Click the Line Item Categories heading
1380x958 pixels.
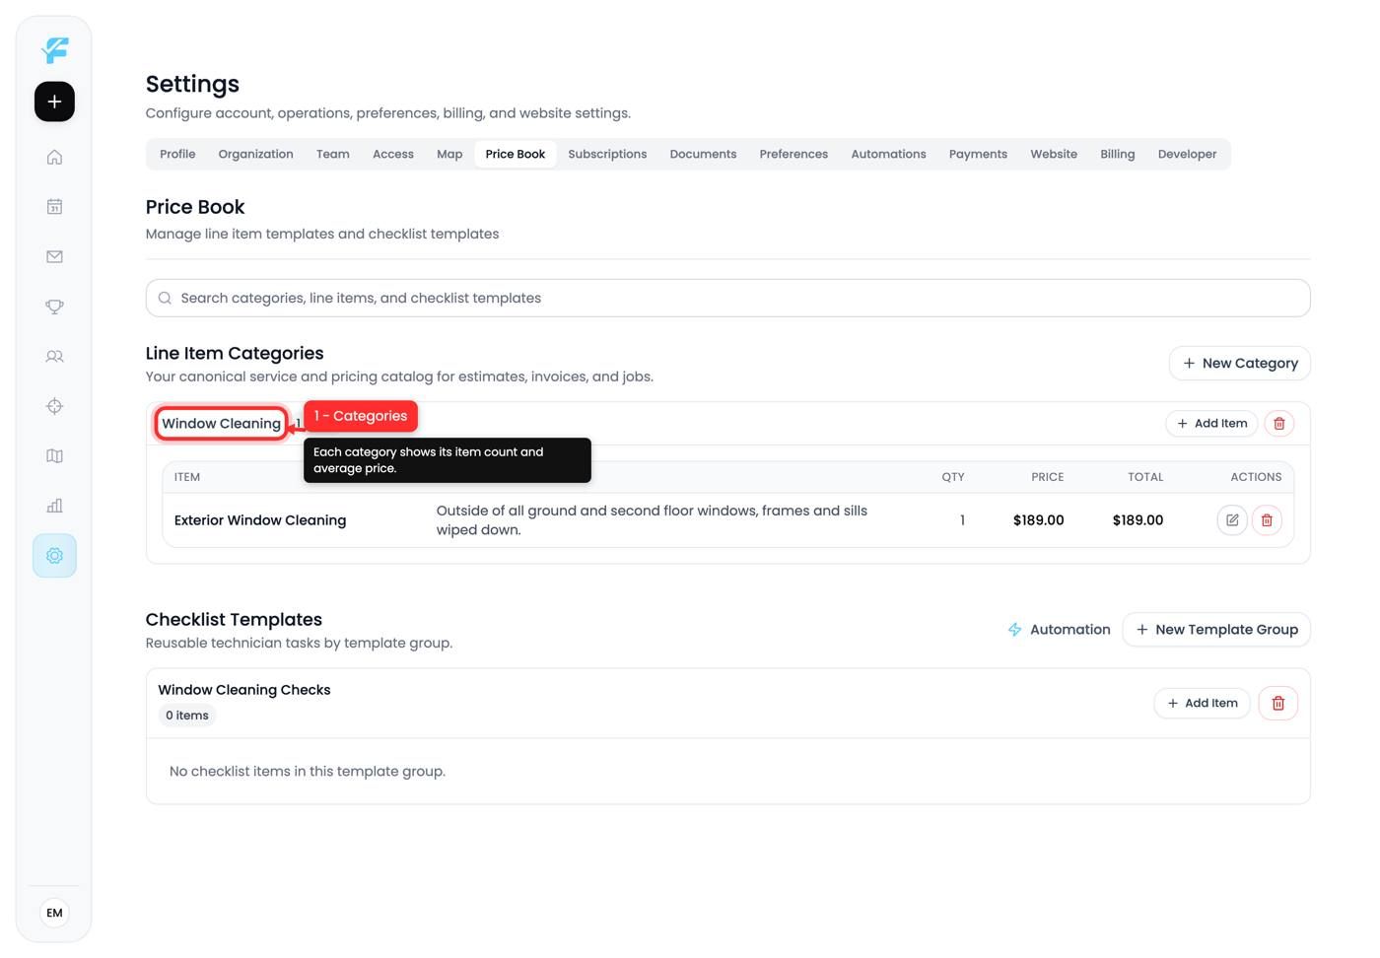(x=235, y=353)
